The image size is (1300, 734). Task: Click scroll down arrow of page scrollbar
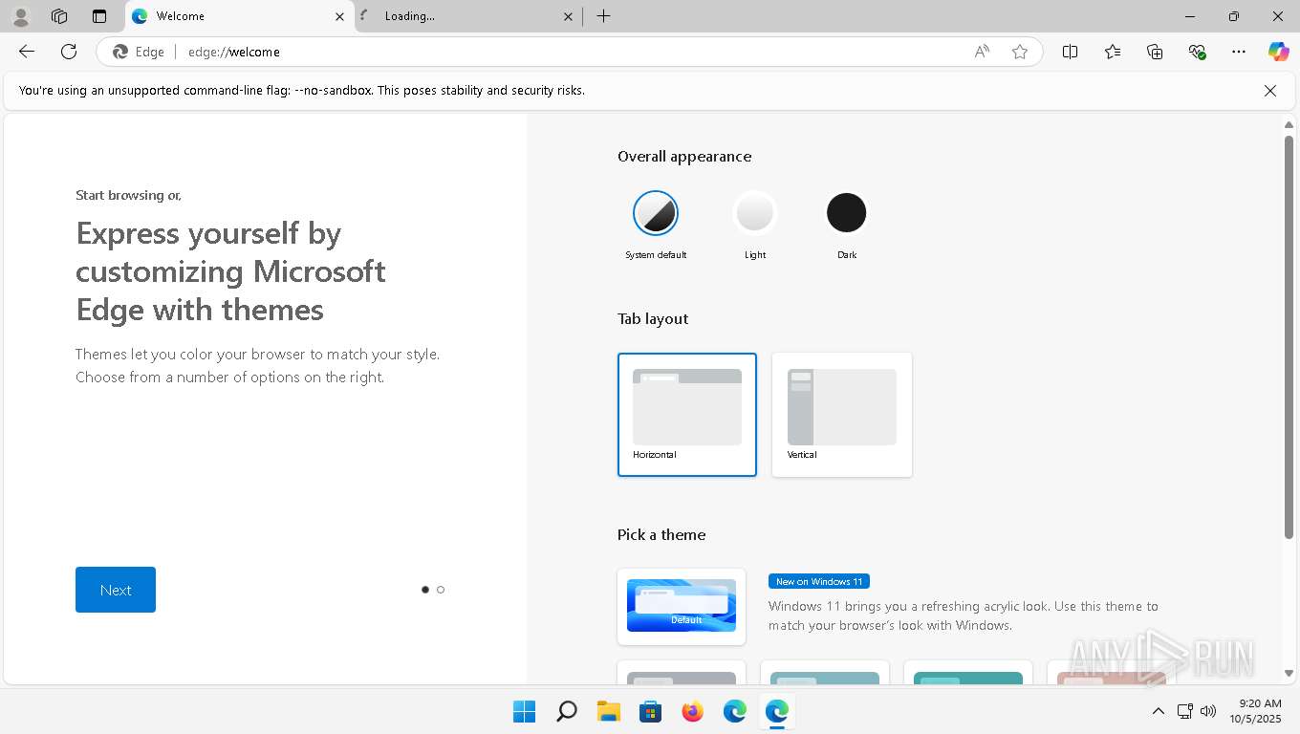(x=1289, y=674)
